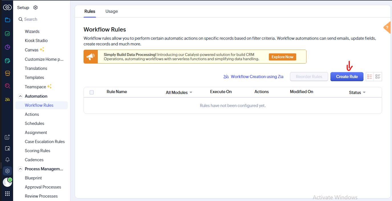Image resolution: width=392 pixels, height=201 pixels.
Task: Click the pie chart analytics icon
Action: (x=7, y=47)
